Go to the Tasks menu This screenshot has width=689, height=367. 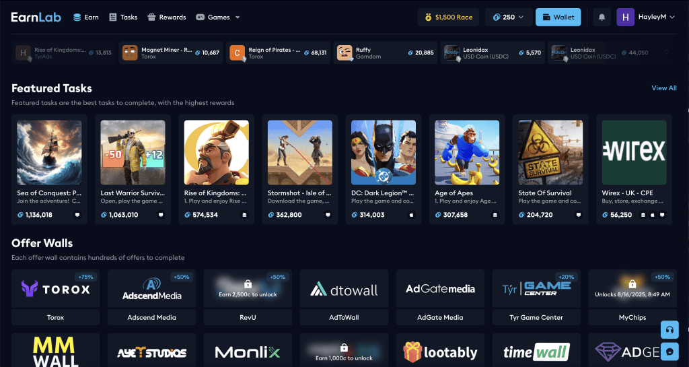[123, 17]
